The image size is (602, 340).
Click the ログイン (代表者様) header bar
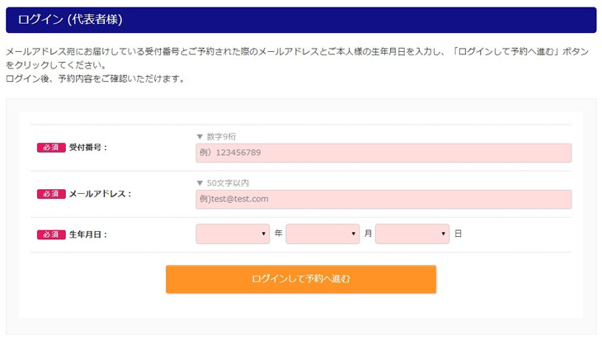pyautogui.click(x=301, y=20)
